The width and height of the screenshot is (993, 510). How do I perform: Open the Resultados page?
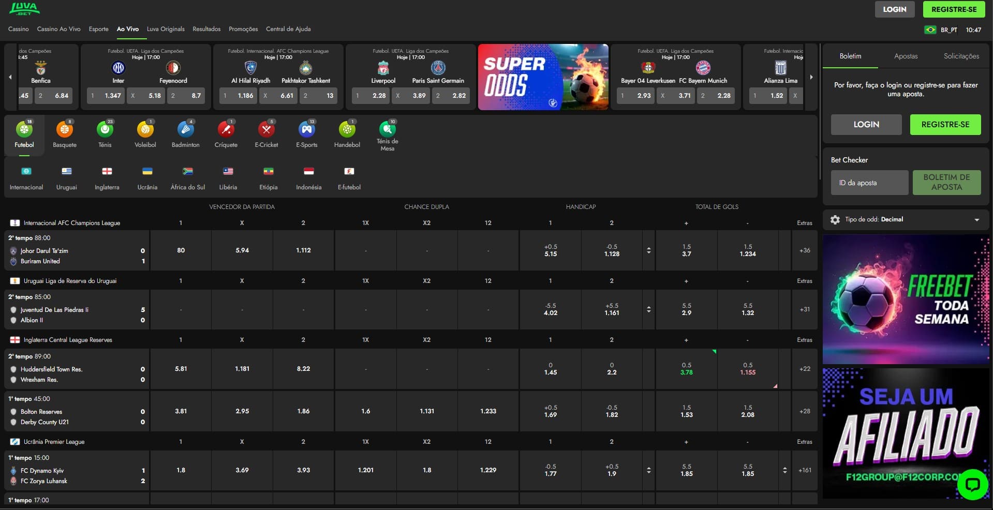(206, 29)
